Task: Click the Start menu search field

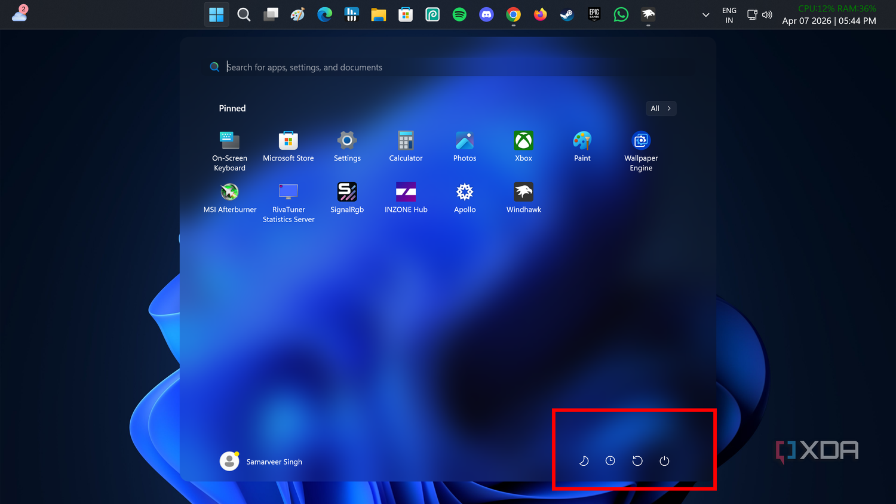Action: (448, 67)
